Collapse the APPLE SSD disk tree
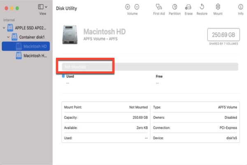247x165 pixels. [4, 28]
